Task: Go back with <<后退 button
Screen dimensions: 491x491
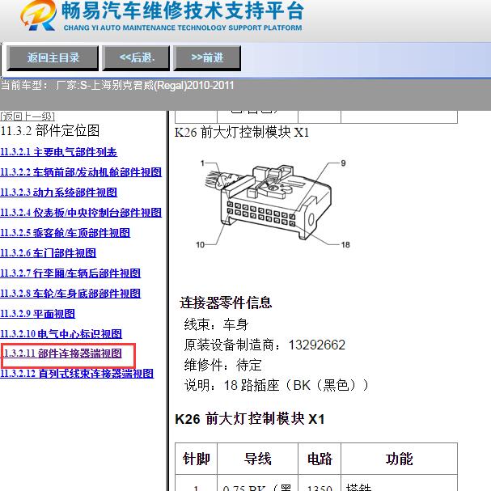Action: [136, 58]
